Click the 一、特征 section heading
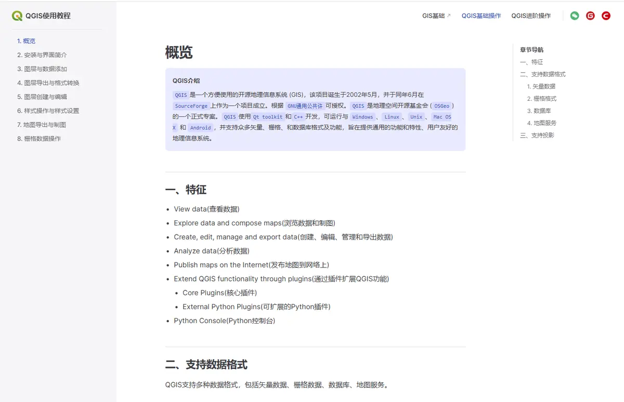Viewport: 624px width, 402px height. point(186,190)
